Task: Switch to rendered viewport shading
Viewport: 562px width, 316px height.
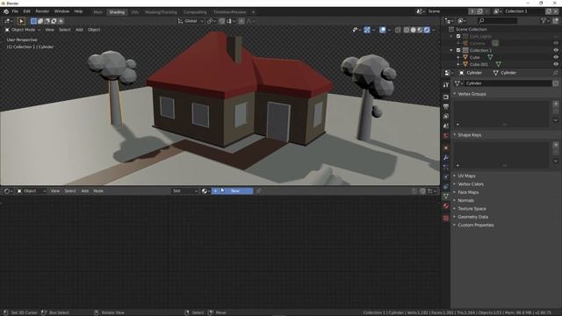Action: point(427,30)
